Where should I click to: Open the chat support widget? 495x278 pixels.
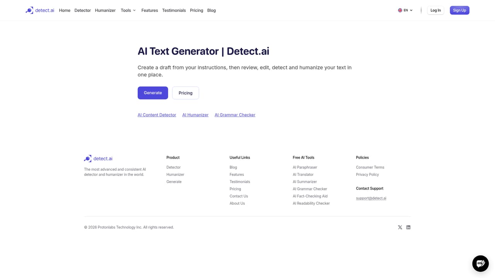(480, 263)
